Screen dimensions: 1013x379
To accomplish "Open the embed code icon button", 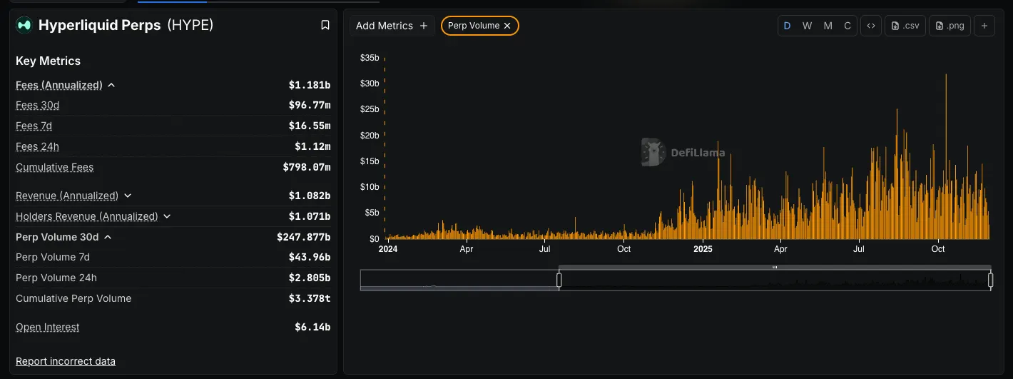I will [x=870, y=26].
